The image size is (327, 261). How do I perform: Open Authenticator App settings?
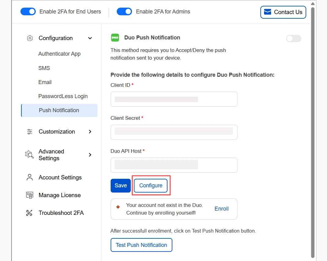(x=59, y=54)
